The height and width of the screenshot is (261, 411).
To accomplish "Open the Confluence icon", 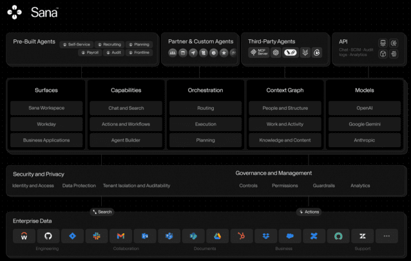I will click(x=314, y=236).
